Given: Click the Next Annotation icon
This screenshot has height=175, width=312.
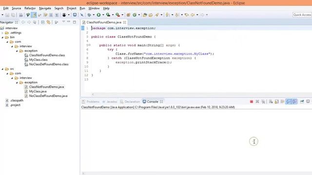Looking at the screenshot, I should [x=167, y=15].
